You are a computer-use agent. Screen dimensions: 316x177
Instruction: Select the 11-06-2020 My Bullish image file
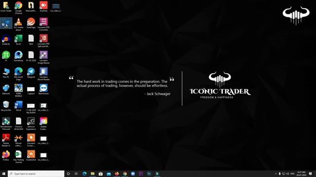31,108
